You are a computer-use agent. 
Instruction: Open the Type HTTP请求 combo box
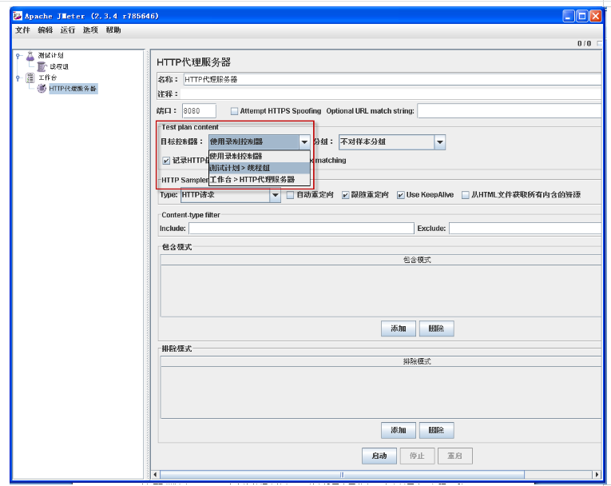coord(275,195)
